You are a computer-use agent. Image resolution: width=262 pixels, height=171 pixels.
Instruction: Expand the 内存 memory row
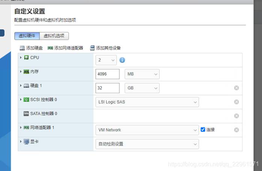pos(21,71)
